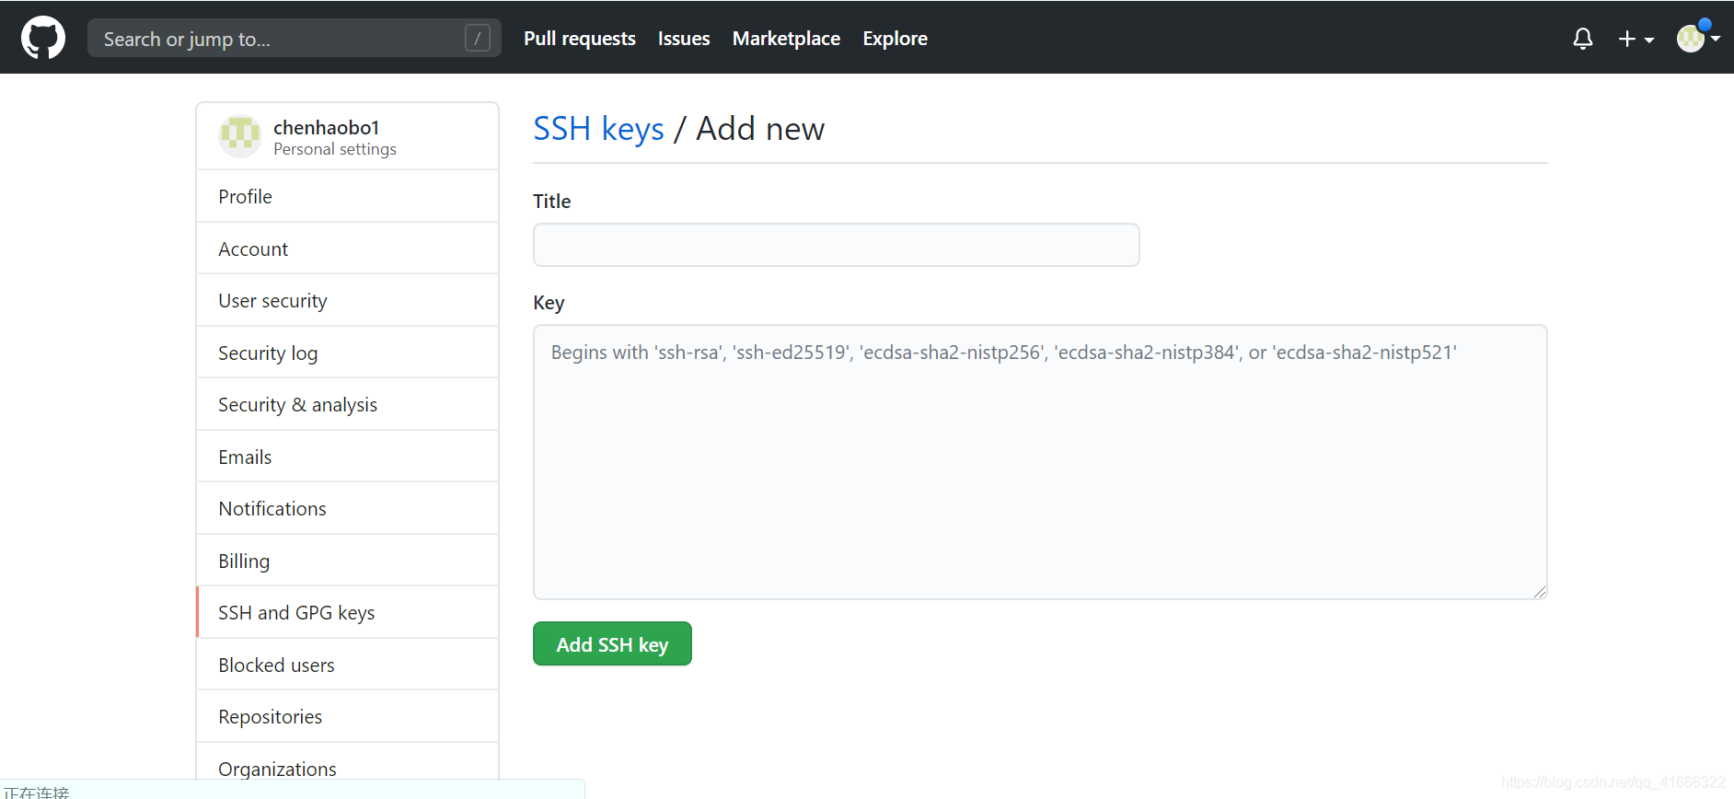This screenshot has width=1734, height=799.
Task: Click the slash shortcut hint in search
Action: (478, 39)
